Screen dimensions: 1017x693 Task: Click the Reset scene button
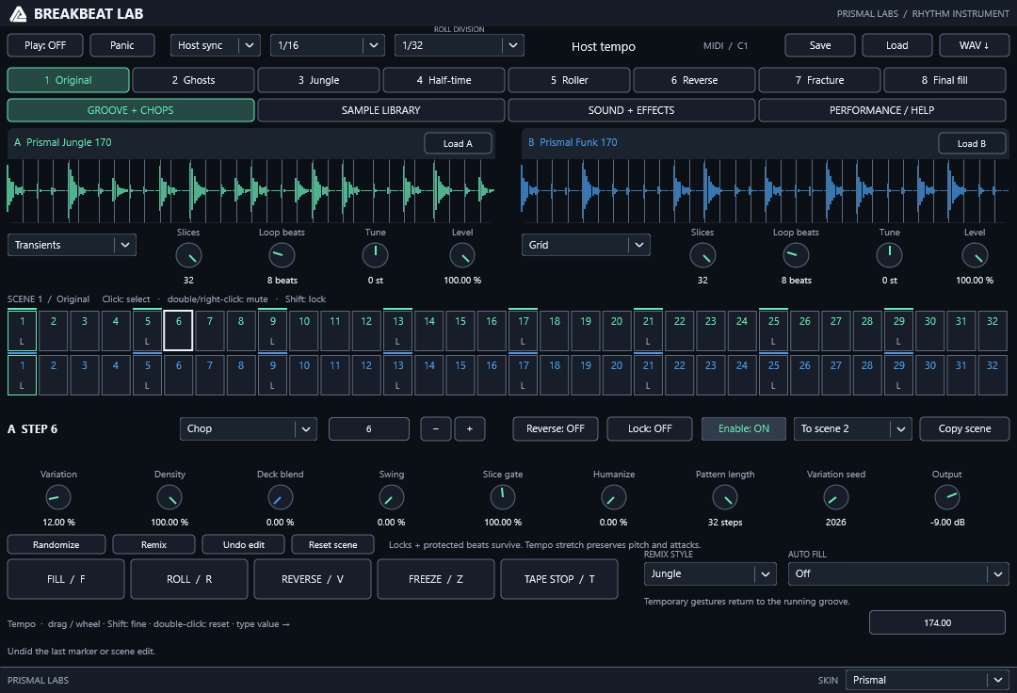pyautogui.click(x=332, y=544)
